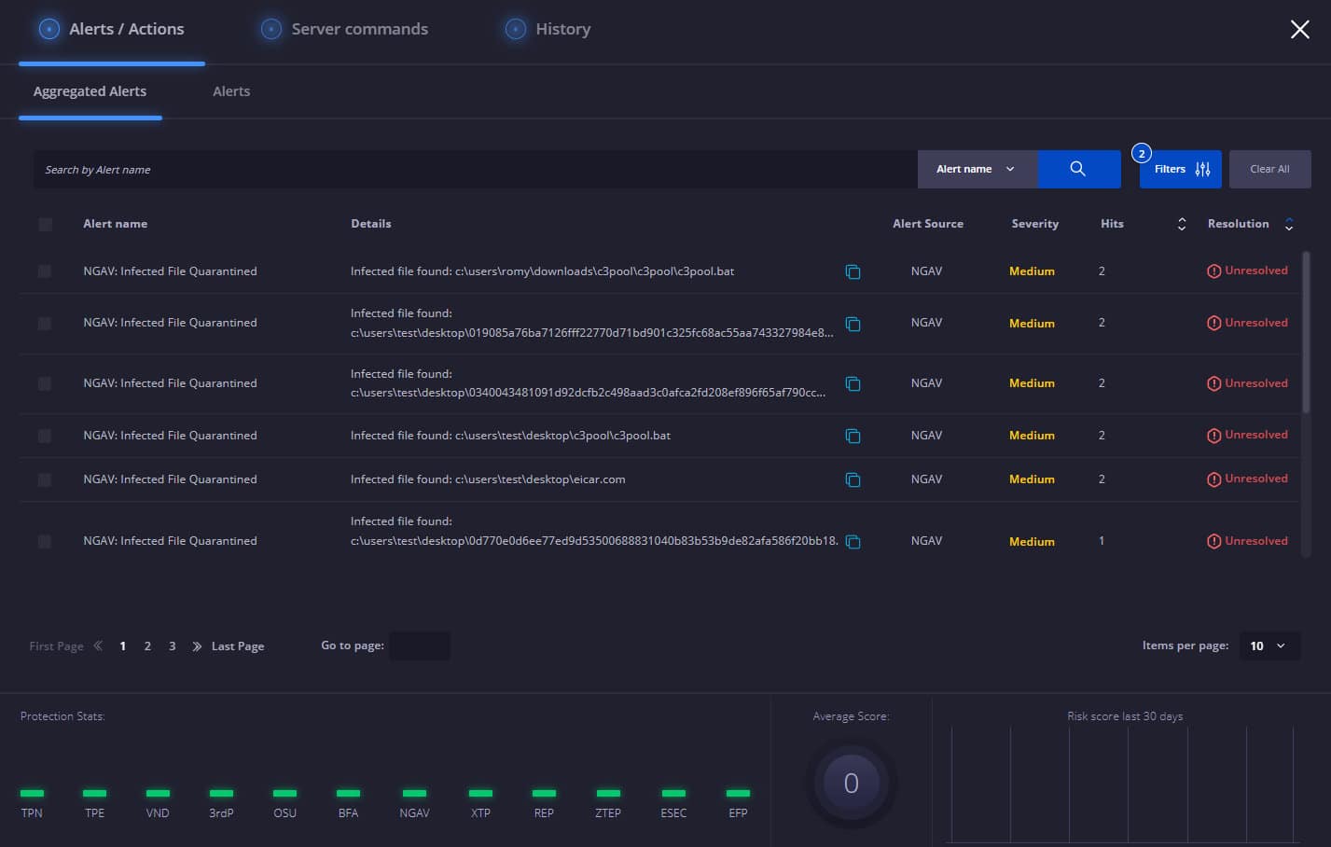
Task: Click the alerts table vertical scrollbar
Action: 1306,331
